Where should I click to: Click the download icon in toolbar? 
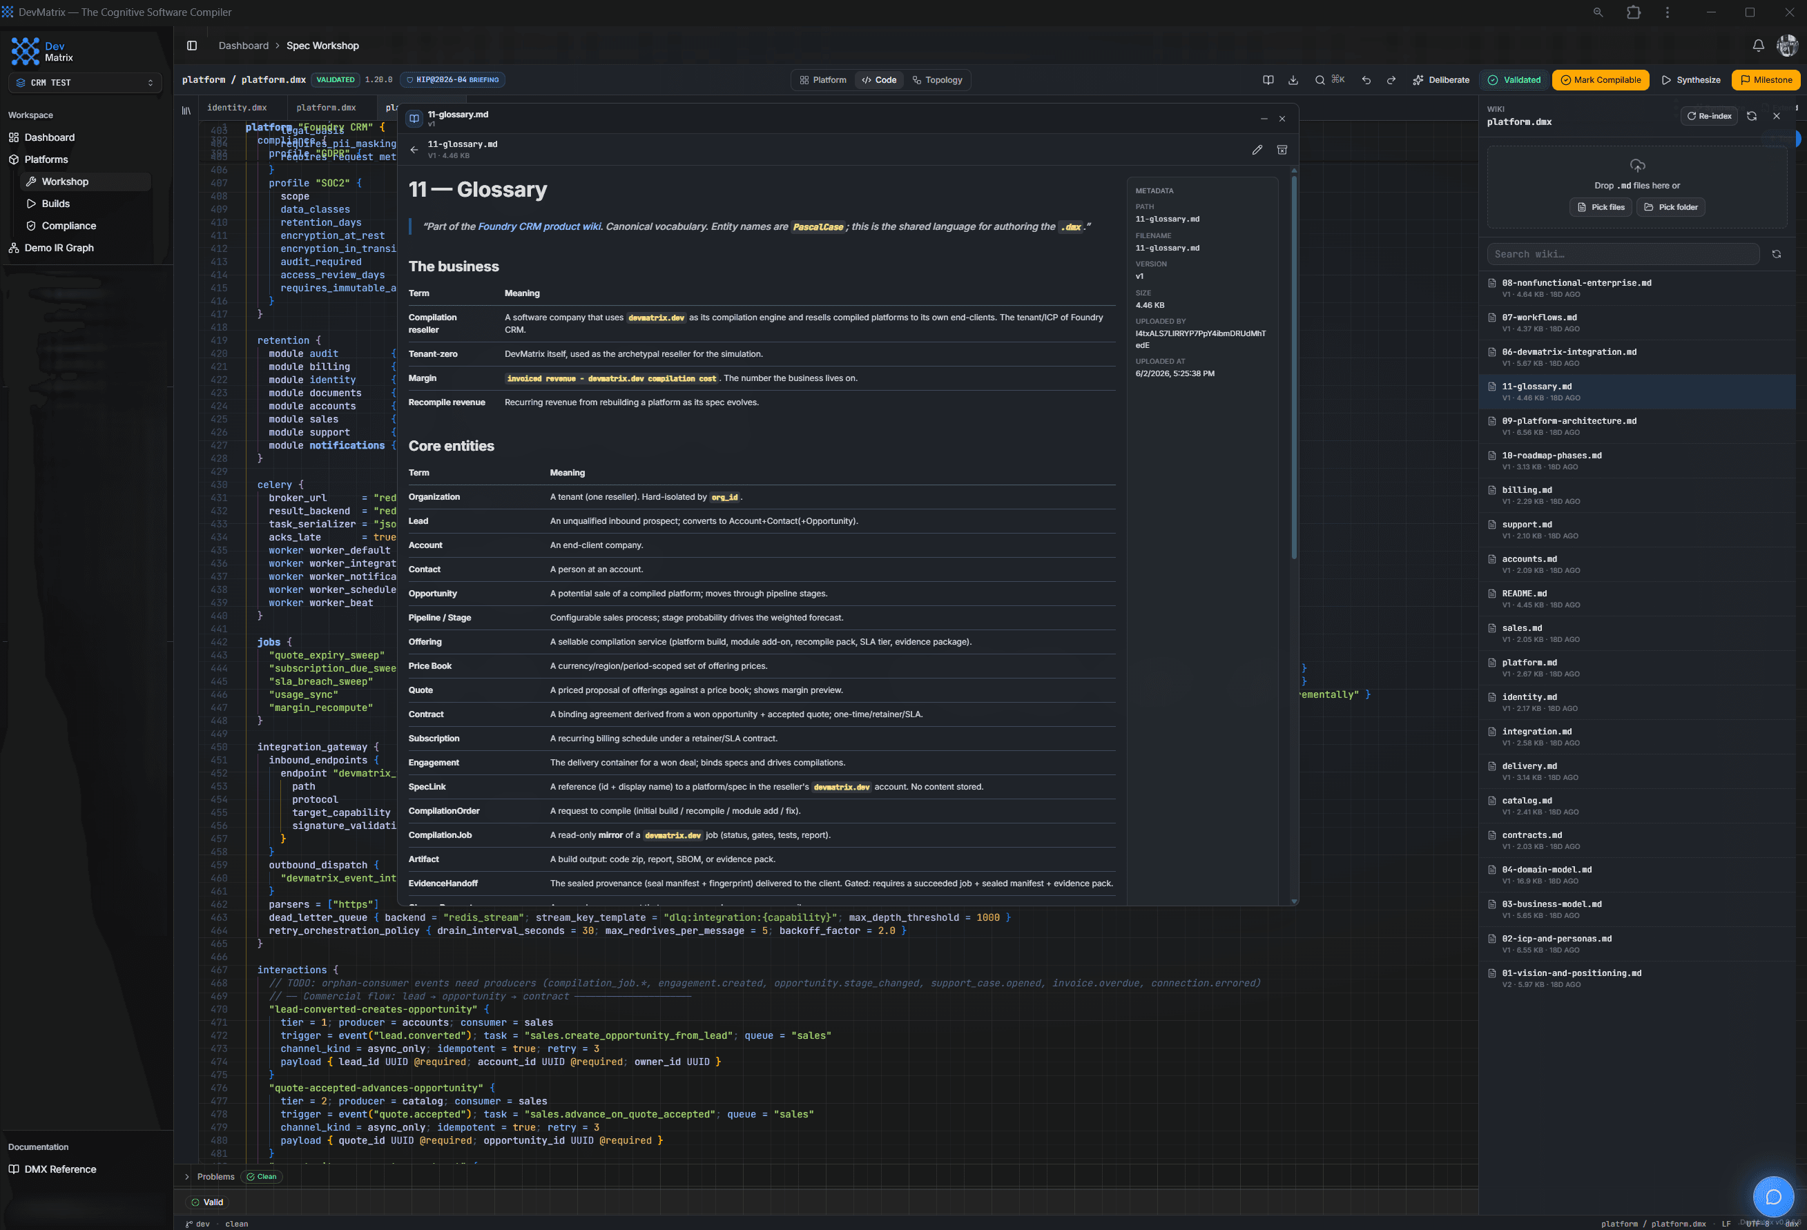pyautogui.click(x=1293, y=80)
